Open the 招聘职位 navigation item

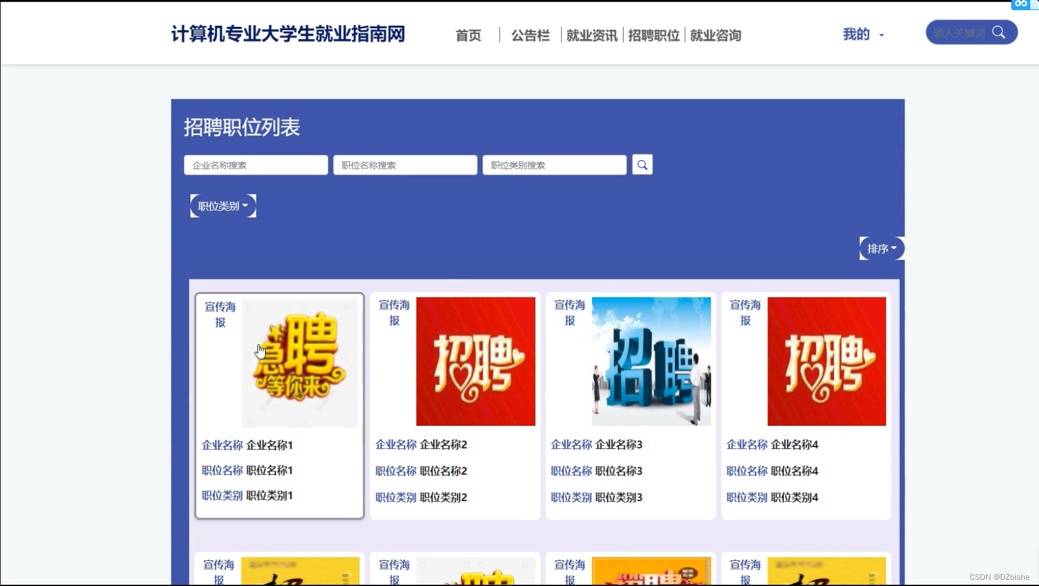[x=654, y=35]
